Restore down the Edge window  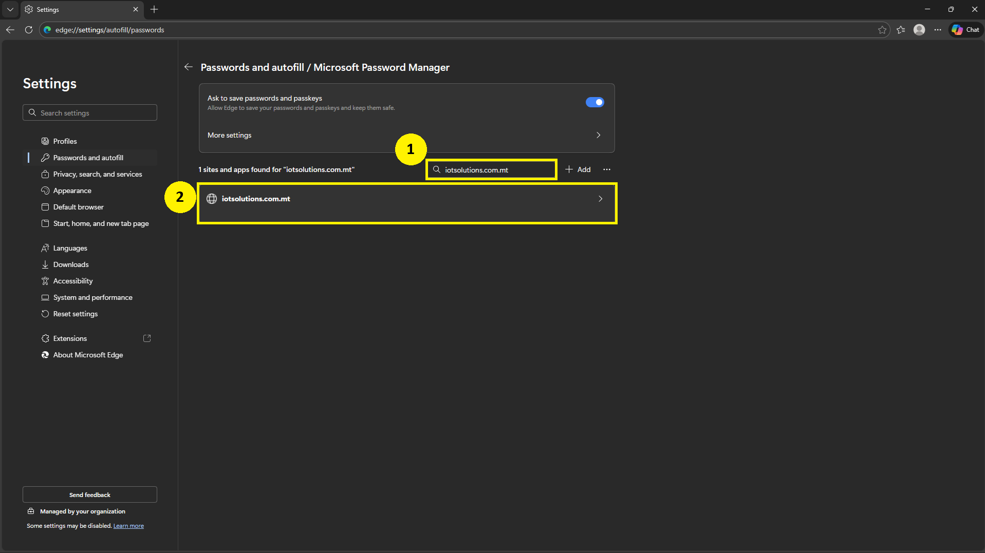pos(951,9)
